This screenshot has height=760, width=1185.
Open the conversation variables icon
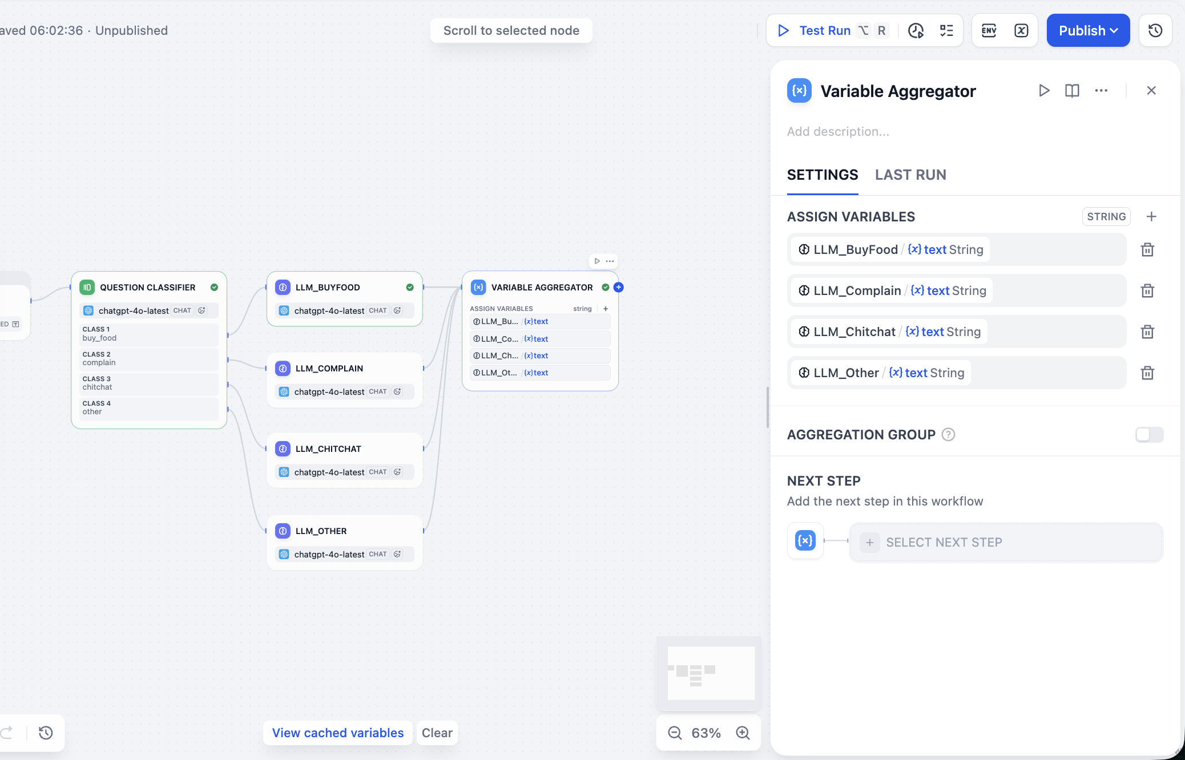point(1021,31)
